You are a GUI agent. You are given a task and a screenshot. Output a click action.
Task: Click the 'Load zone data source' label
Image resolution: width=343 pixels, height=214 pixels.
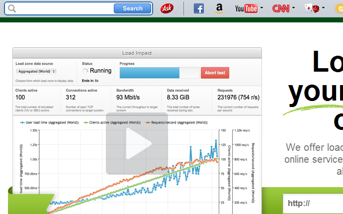click(34, 64)
